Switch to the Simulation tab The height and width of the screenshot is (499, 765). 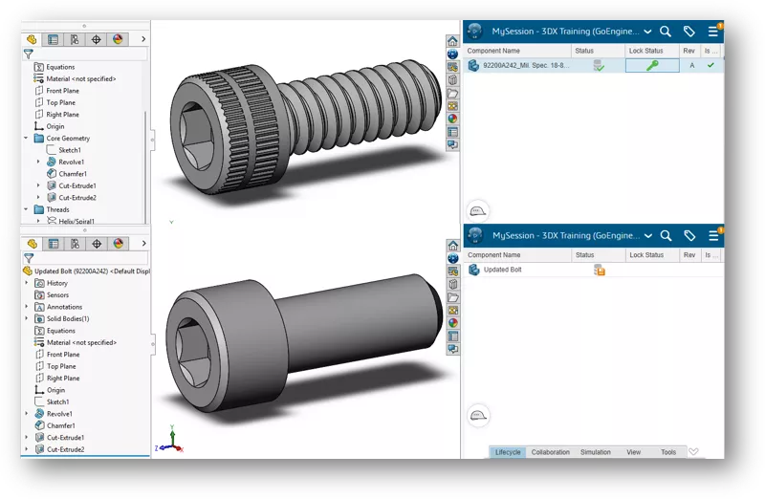(595, 453)
